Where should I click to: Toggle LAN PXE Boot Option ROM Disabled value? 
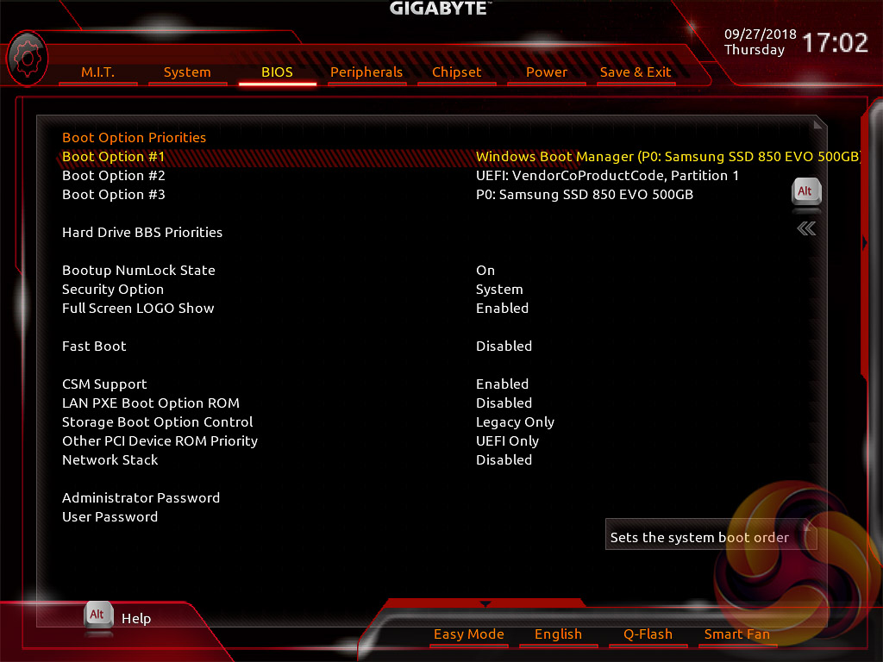[x=504, y=403]
